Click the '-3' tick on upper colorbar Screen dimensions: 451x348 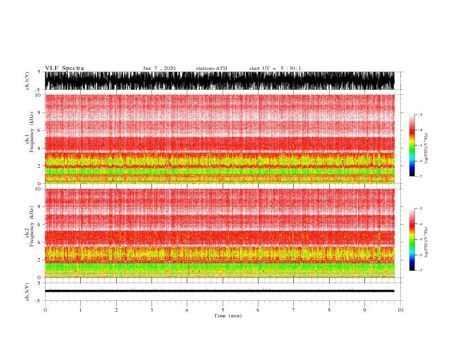pos(420,114)
